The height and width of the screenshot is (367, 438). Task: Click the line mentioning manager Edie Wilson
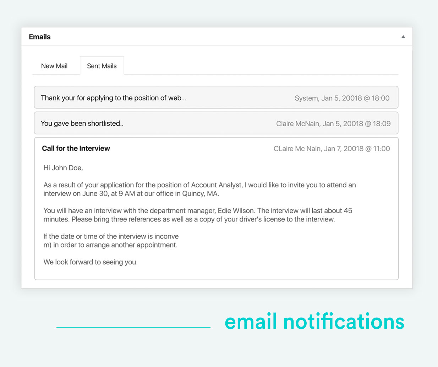pos(198,210)
